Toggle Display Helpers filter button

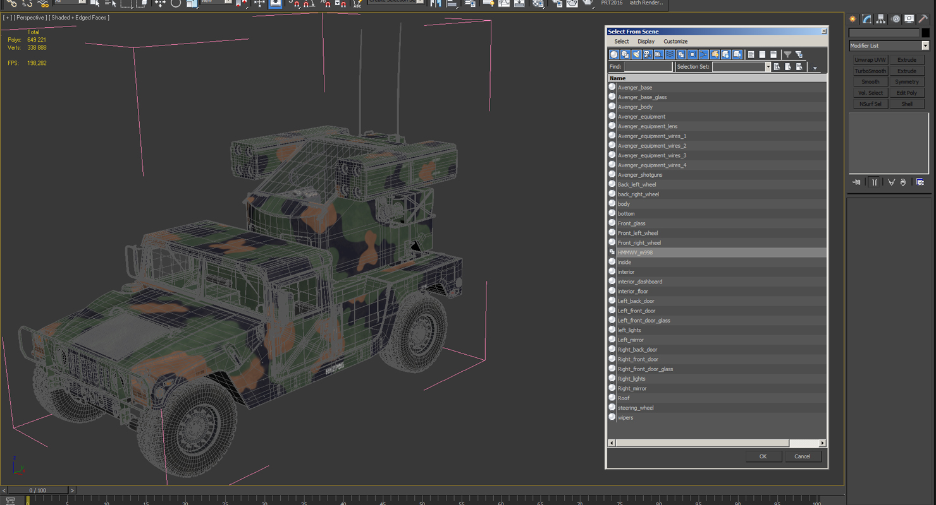659,55
